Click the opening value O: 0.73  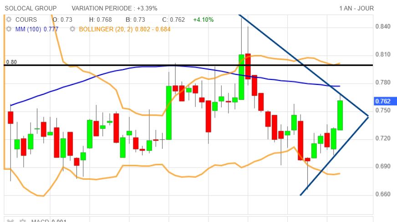pos(62,20)
